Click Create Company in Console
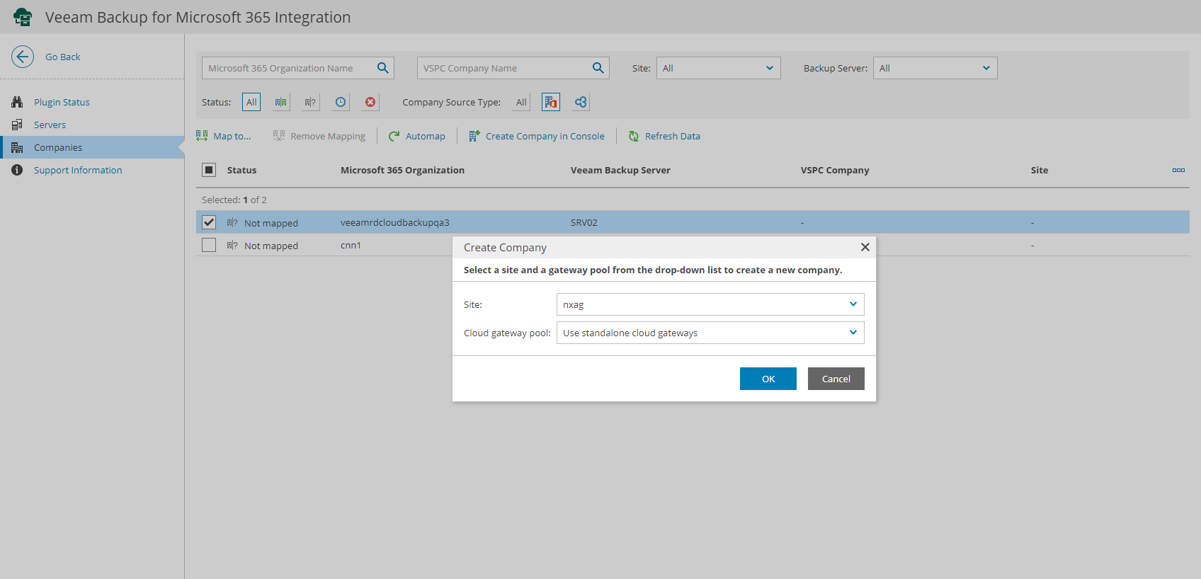 [537, 136]
